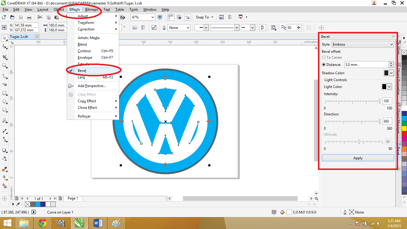
Task: Click the Options dialog icon
Action: pos(230,17)
